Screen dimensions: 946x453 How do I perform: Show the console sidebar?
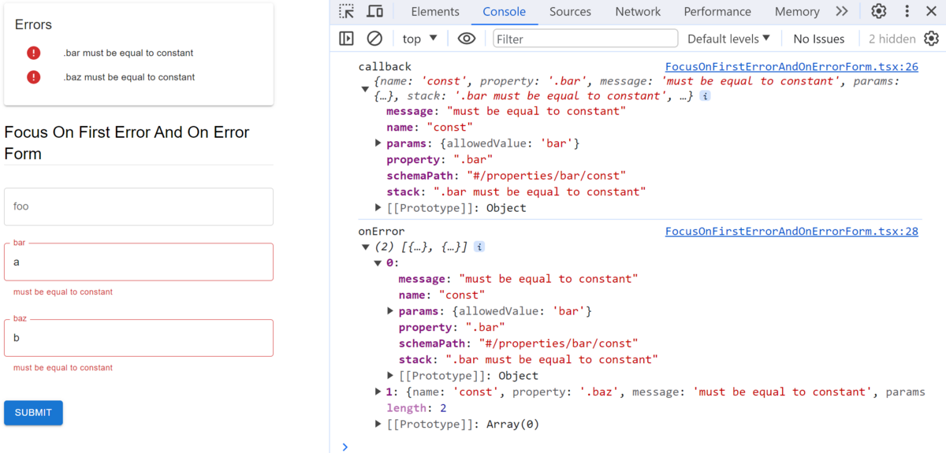click(x=346, y=39)
